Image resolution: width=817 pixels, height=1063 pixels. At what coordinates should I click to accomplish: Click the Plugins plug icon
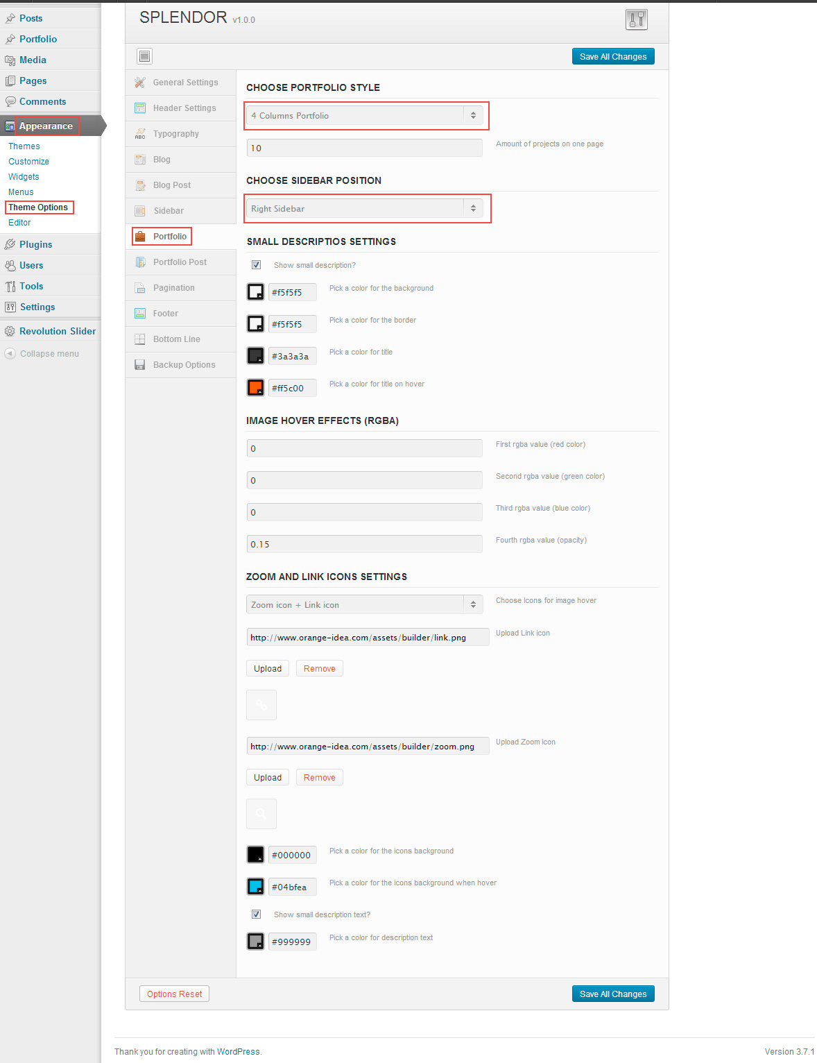tap(10, 244)
